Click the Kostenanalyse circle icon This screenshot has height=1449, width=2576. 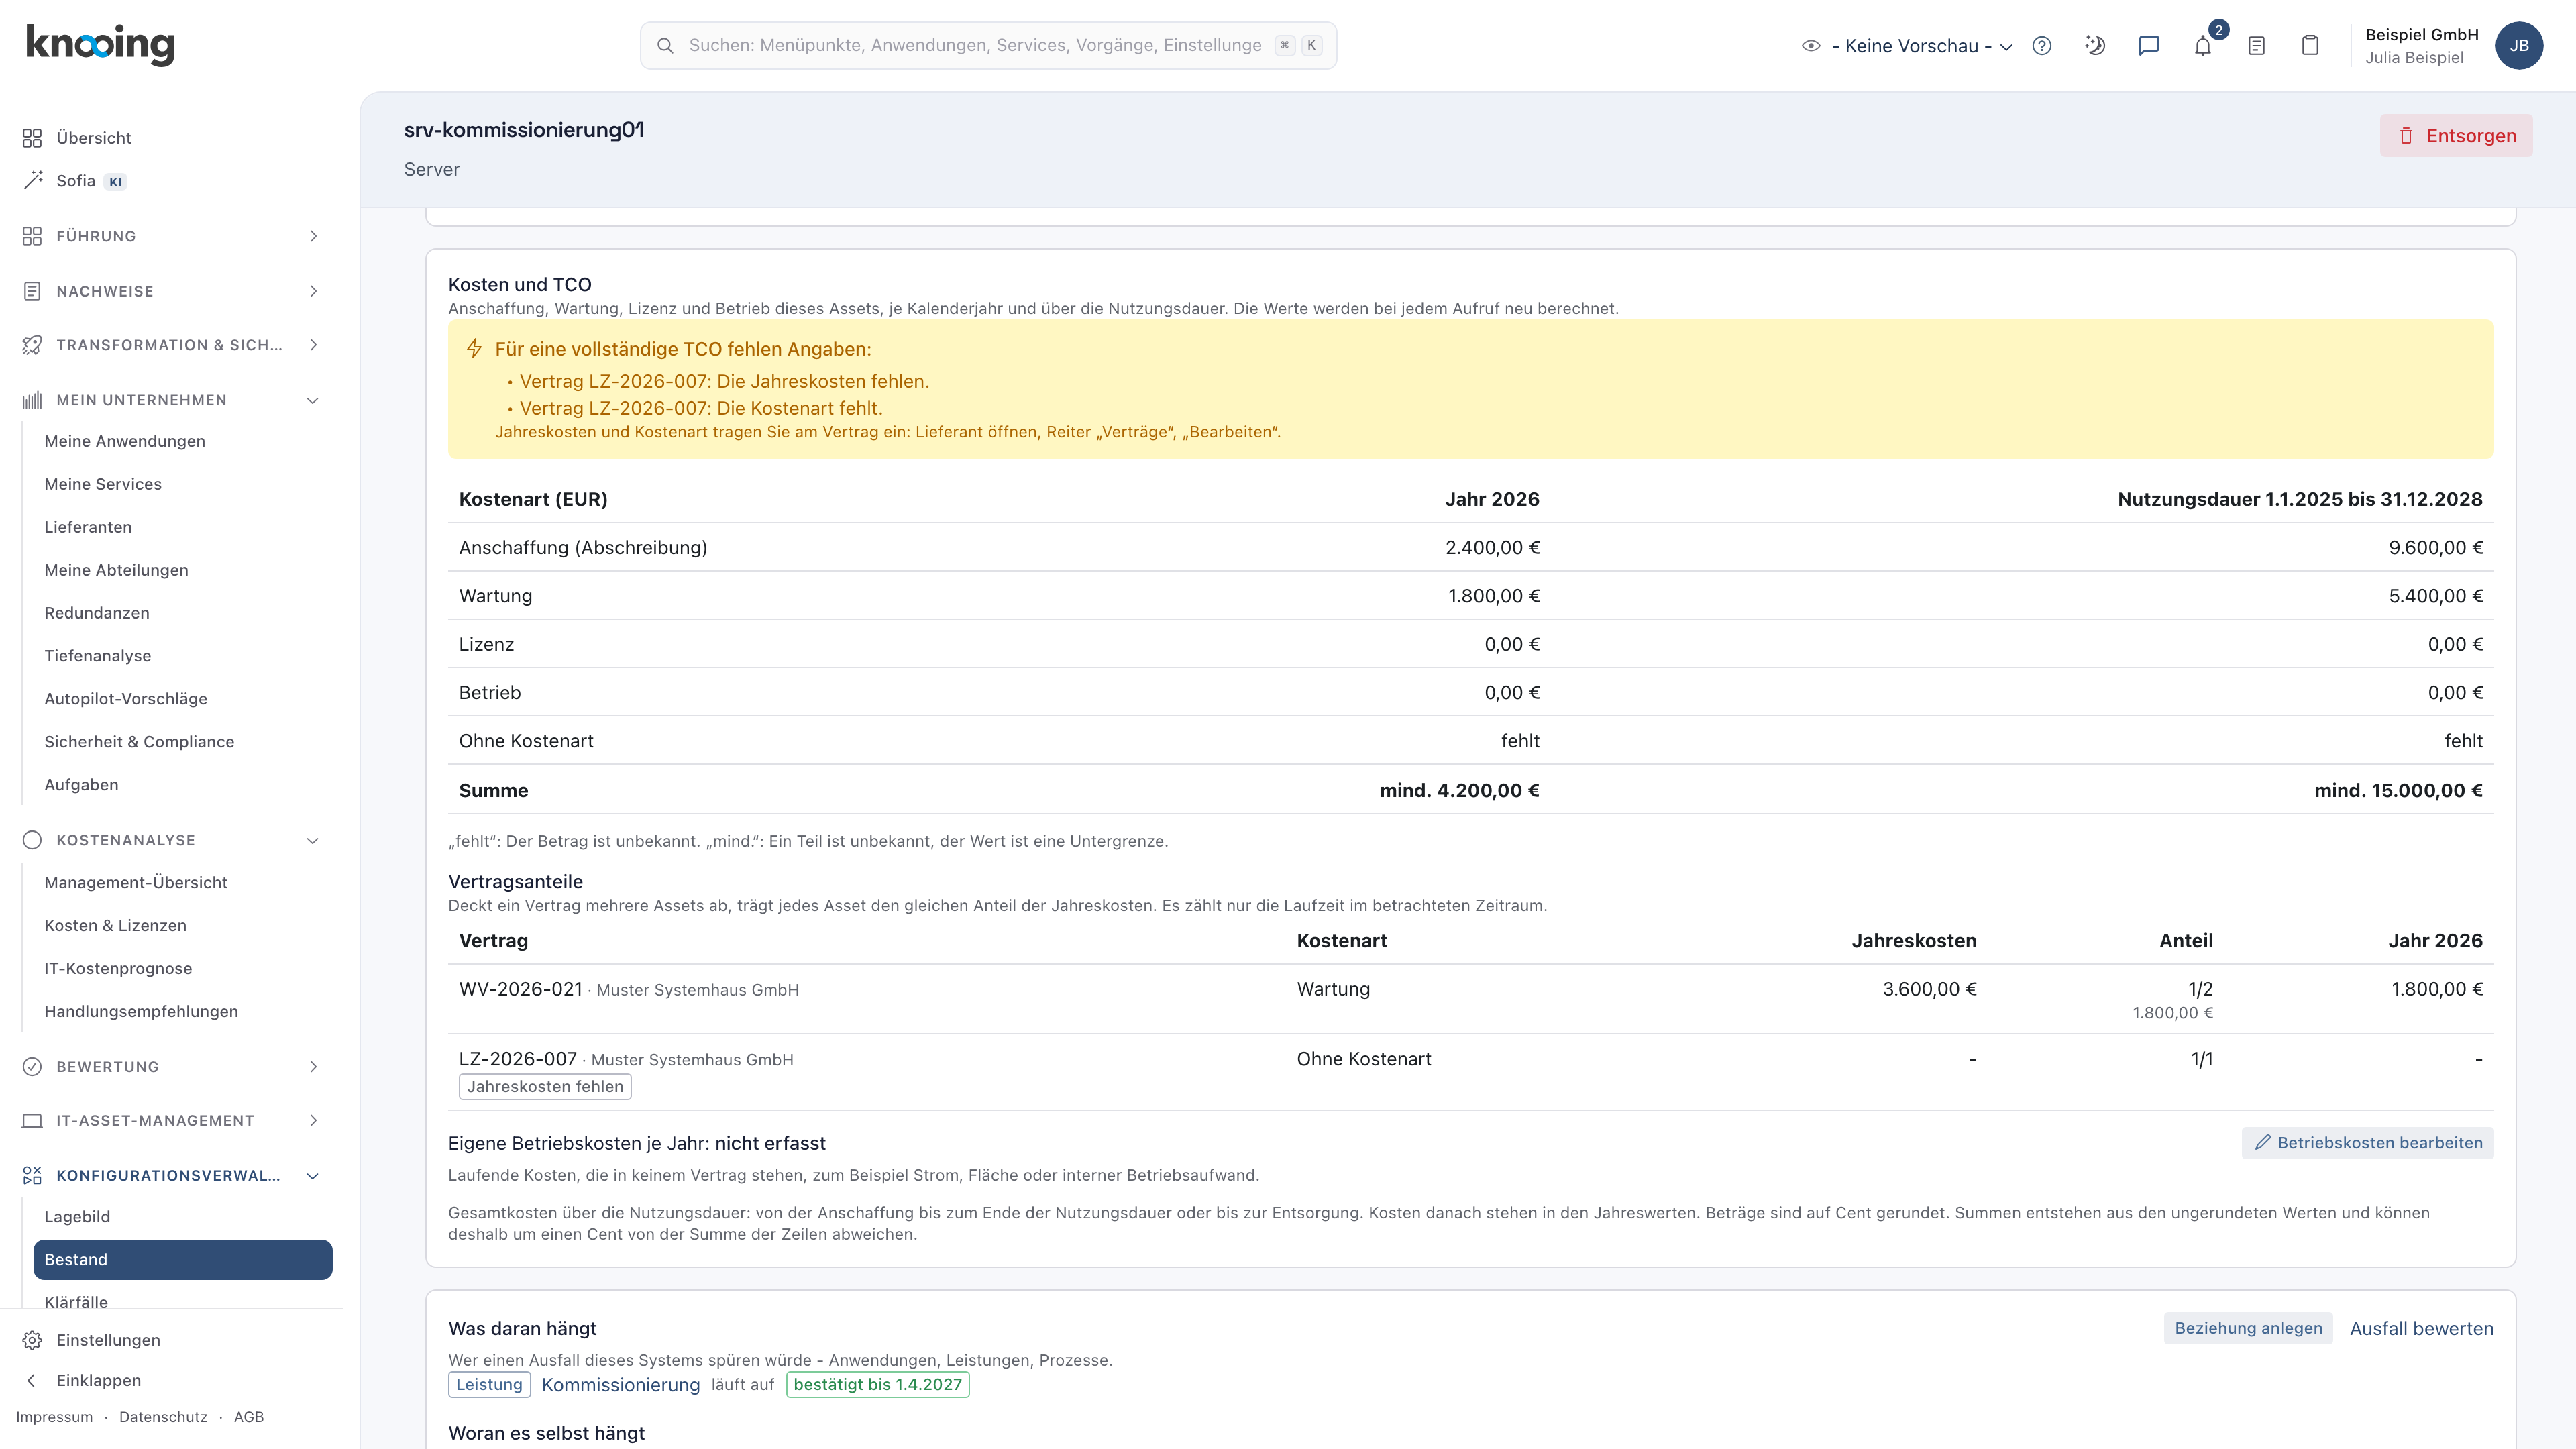point(32,840)
